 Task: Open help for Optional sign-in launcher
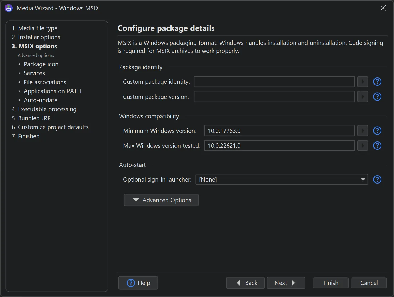(x=377, y=180)
